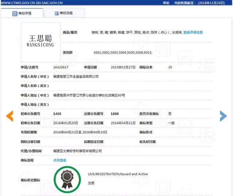
Task: Click the list icon on 商标流程 tab
Action: pyautogui.click(x=57, y=13)
